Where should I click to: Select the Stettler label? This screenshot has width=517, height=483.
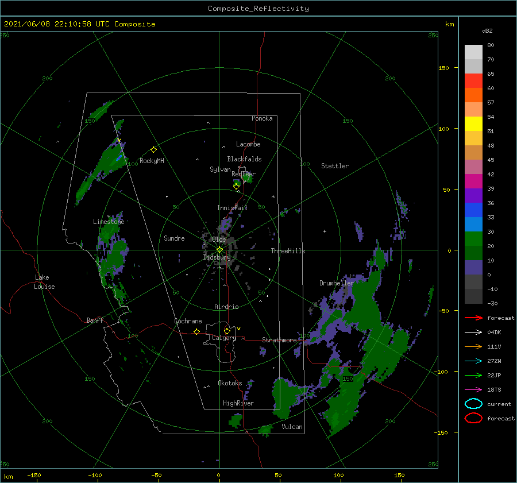click(335, 166)
